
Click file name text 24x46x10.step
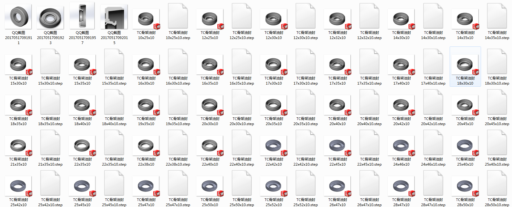(433, 164)
